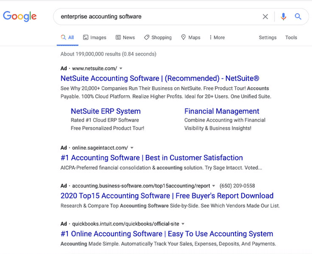This screenshot has height=254, width=312.
Task: Expand the More menu
Action: 217,38
